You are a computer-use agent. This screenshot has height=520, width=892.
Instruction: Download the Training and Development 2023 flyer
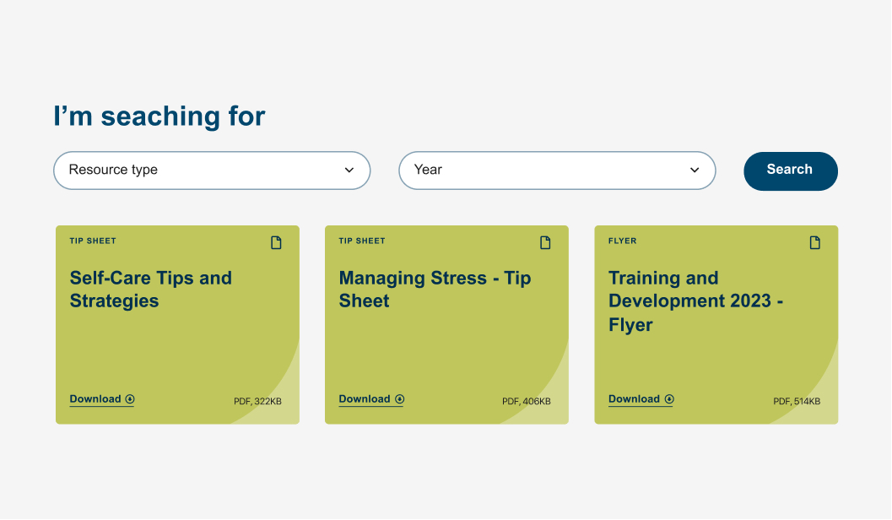click(634, 399)
